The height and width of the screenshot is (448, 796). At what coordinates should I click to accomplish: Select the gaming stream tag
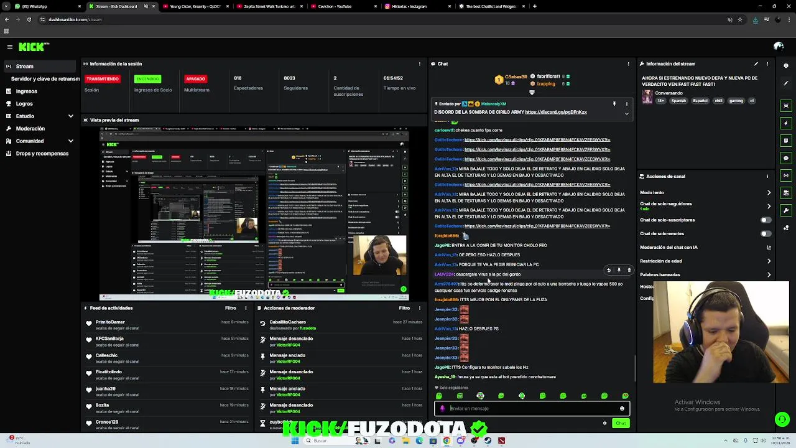[x=736, y=101]
